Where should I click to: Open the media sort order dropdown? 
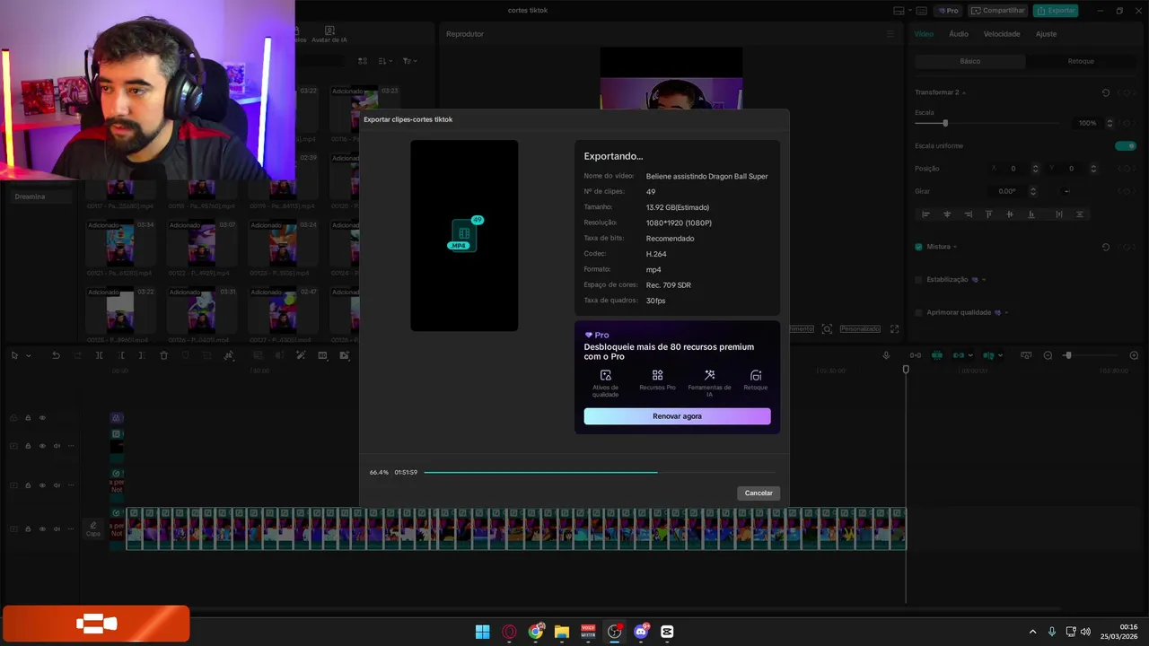click(x=385, y=61)
